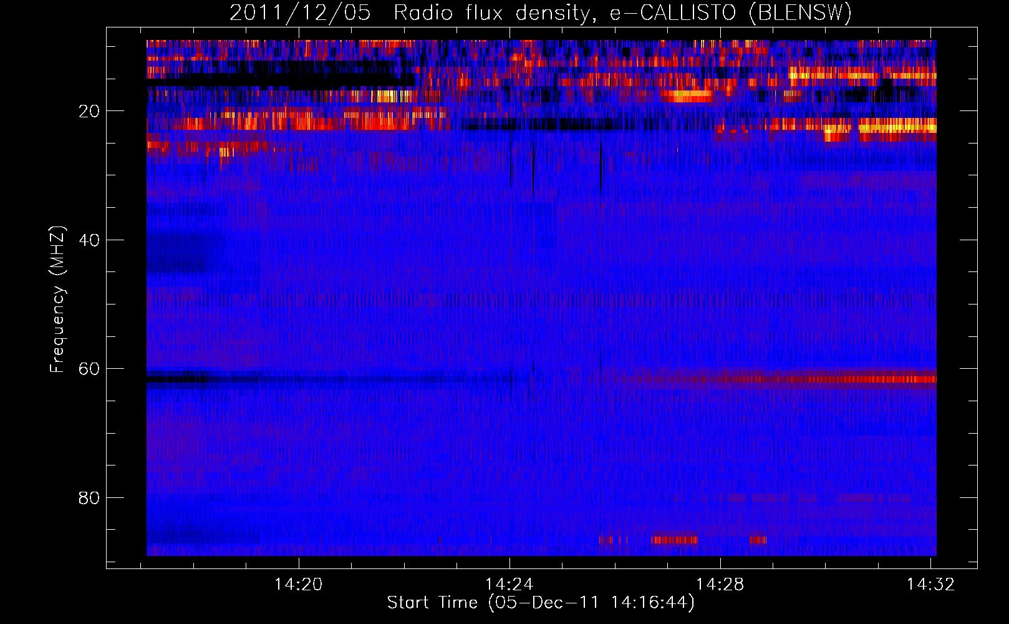This screenshot has height=624, width=1009.
Task: Click the 14:28 time tick label
Action: (720, 584)
